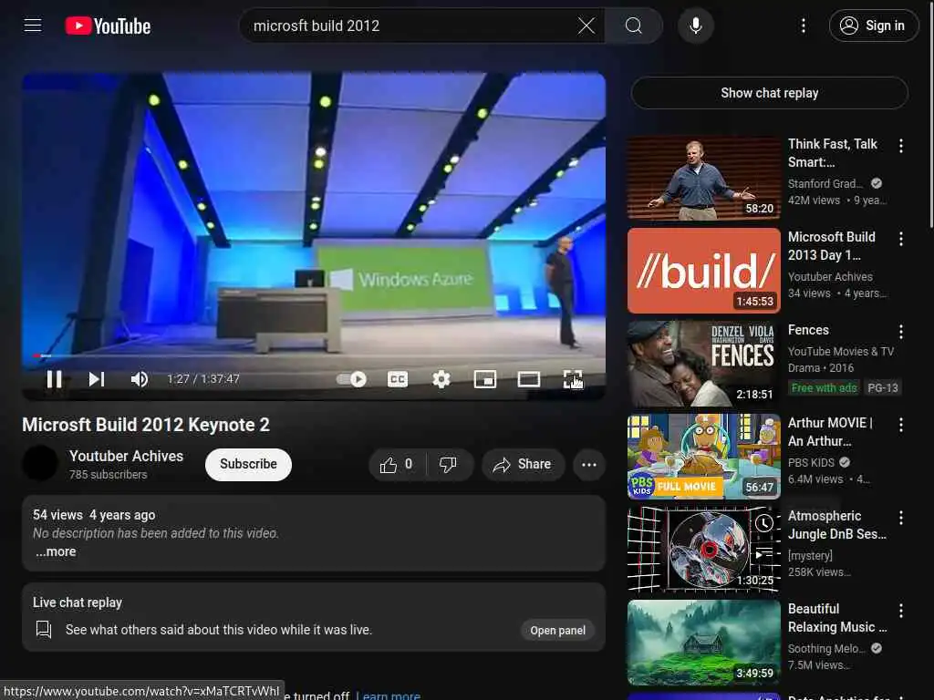934x700 pixels.
Task: Start voice search with microphone
Action: [x=695, y=26]
